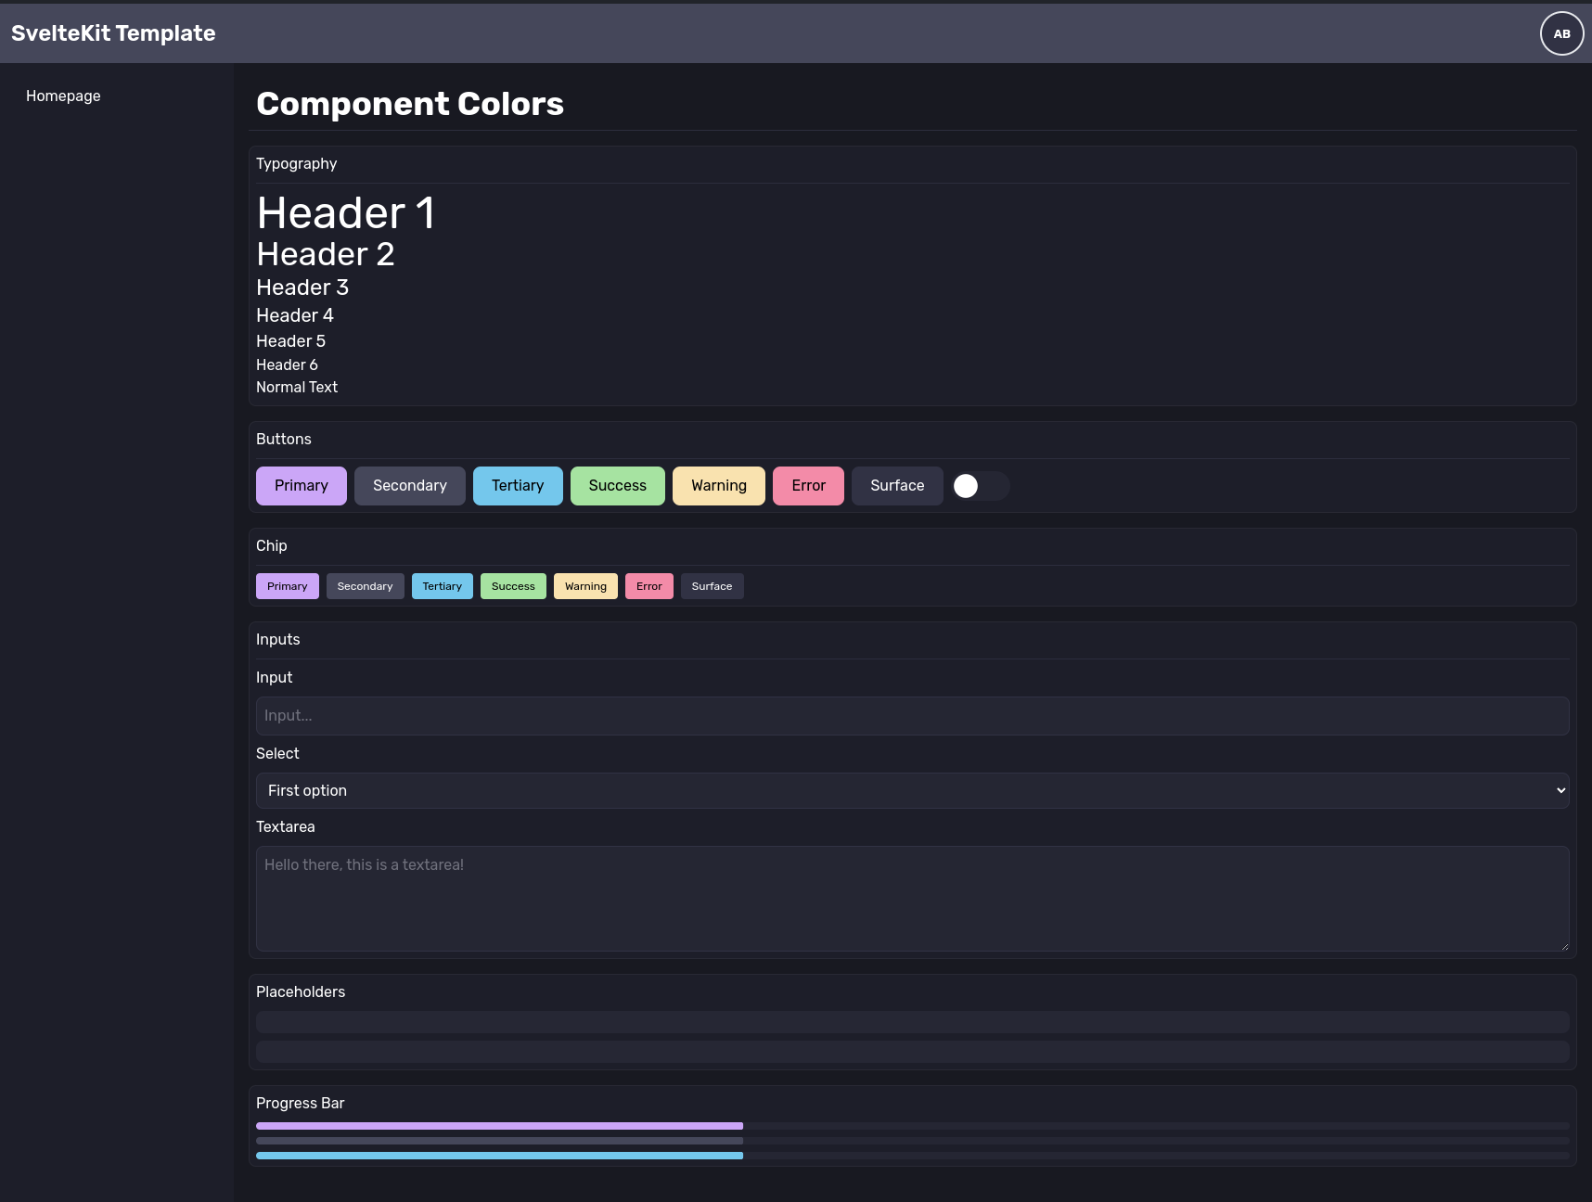The image size is (1592, 1202).
Task: Focus the Input text field
Action: pos(912,716)
